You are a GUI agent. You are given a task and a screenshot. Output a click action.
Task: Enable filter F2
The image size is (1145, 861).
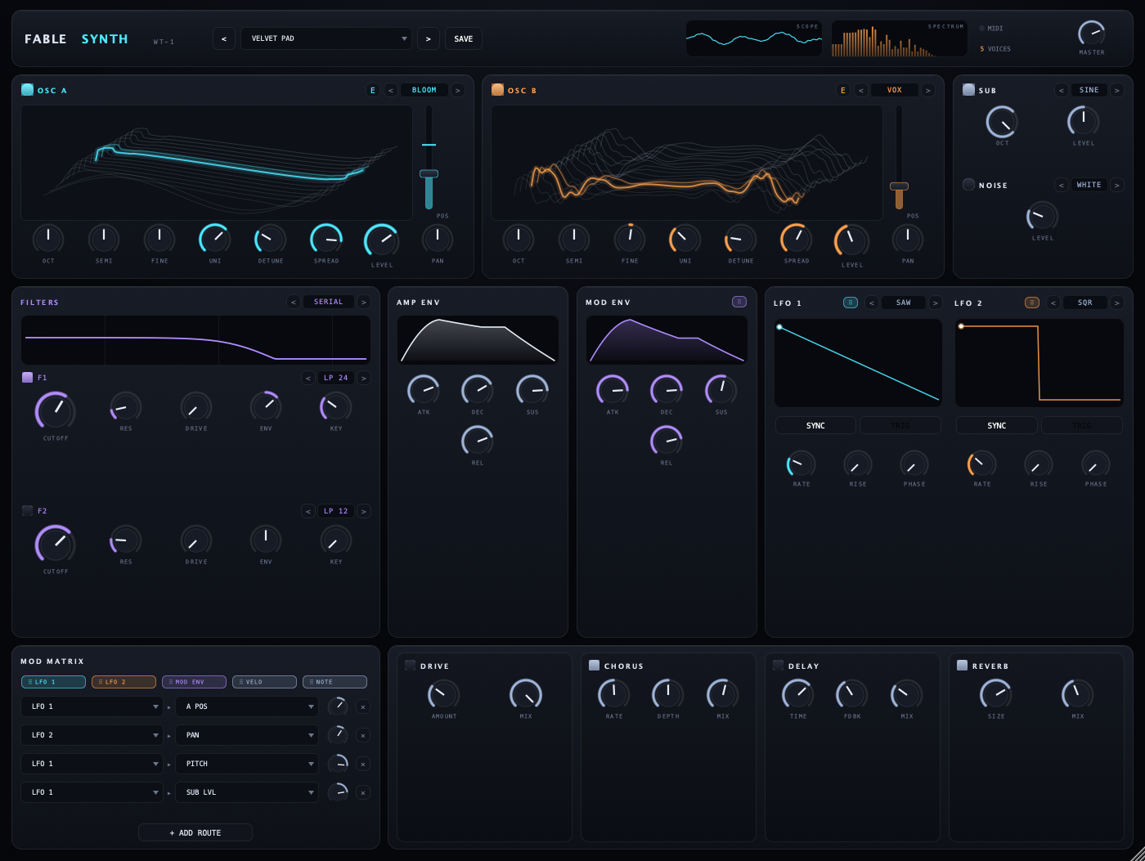click(27, 510)
